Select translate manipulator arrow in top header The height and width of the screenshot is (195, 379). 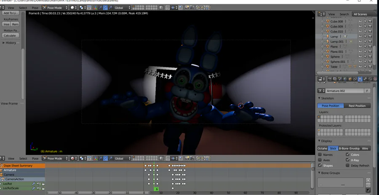(100, 8)
